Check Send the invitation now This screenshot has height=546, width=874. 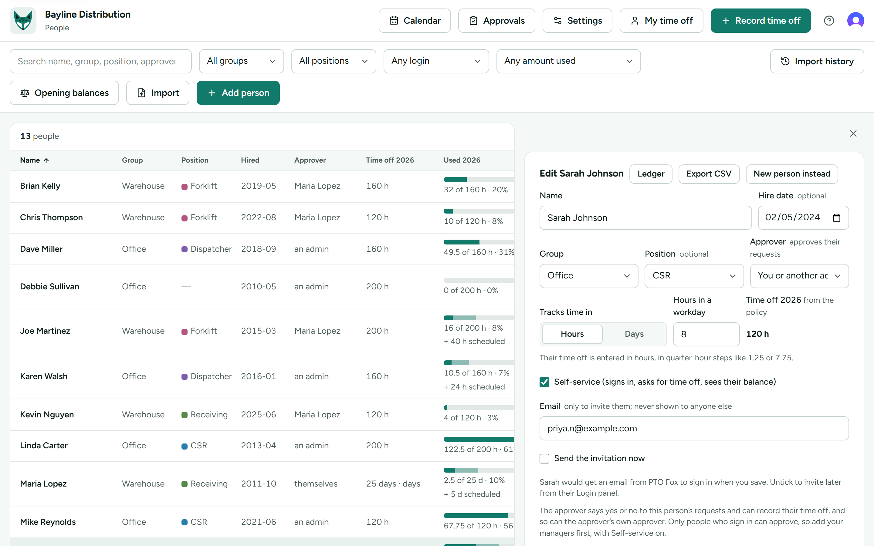click(x=544, y=459)
